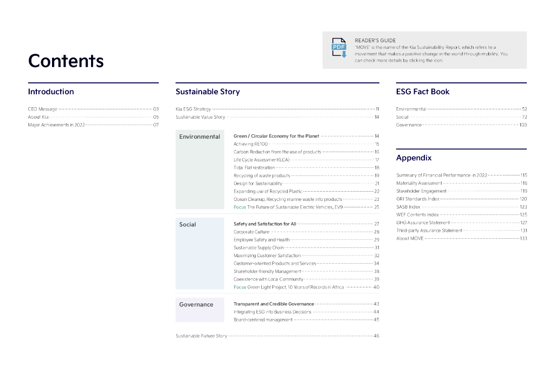
Task: Select Corporate Culture entry
Action: point(306,232)
